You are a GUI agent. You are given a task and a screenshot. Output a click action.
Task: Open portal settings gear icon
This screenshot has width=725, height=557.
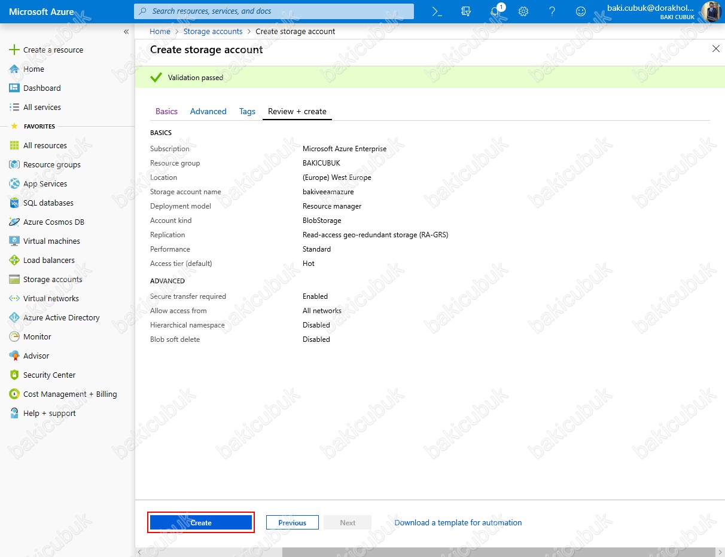(x=523, y=11)
